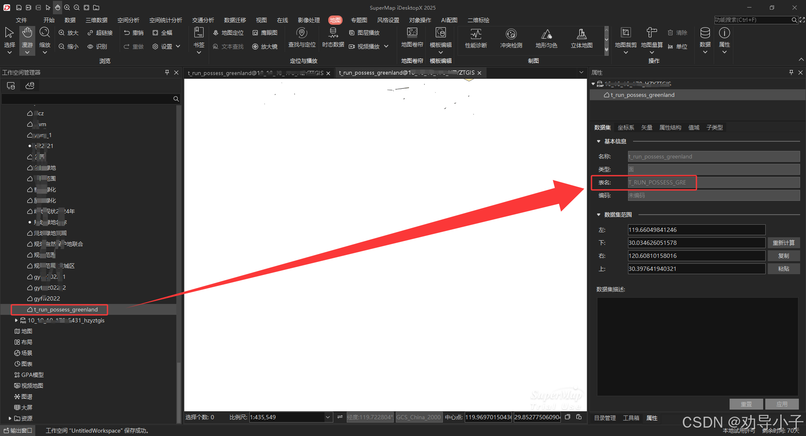Open the 地图卷帘 map swipe tool
The image size is (806, 436).
coord(412,38)
